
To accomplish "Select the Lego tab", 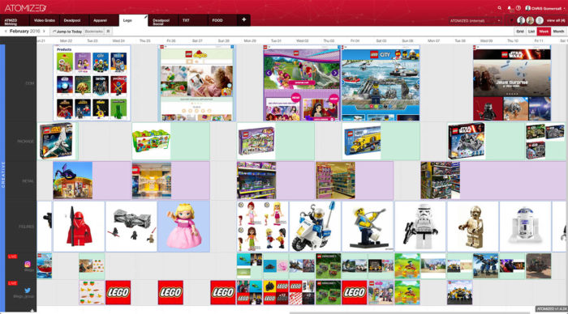I will click(133, 20).
